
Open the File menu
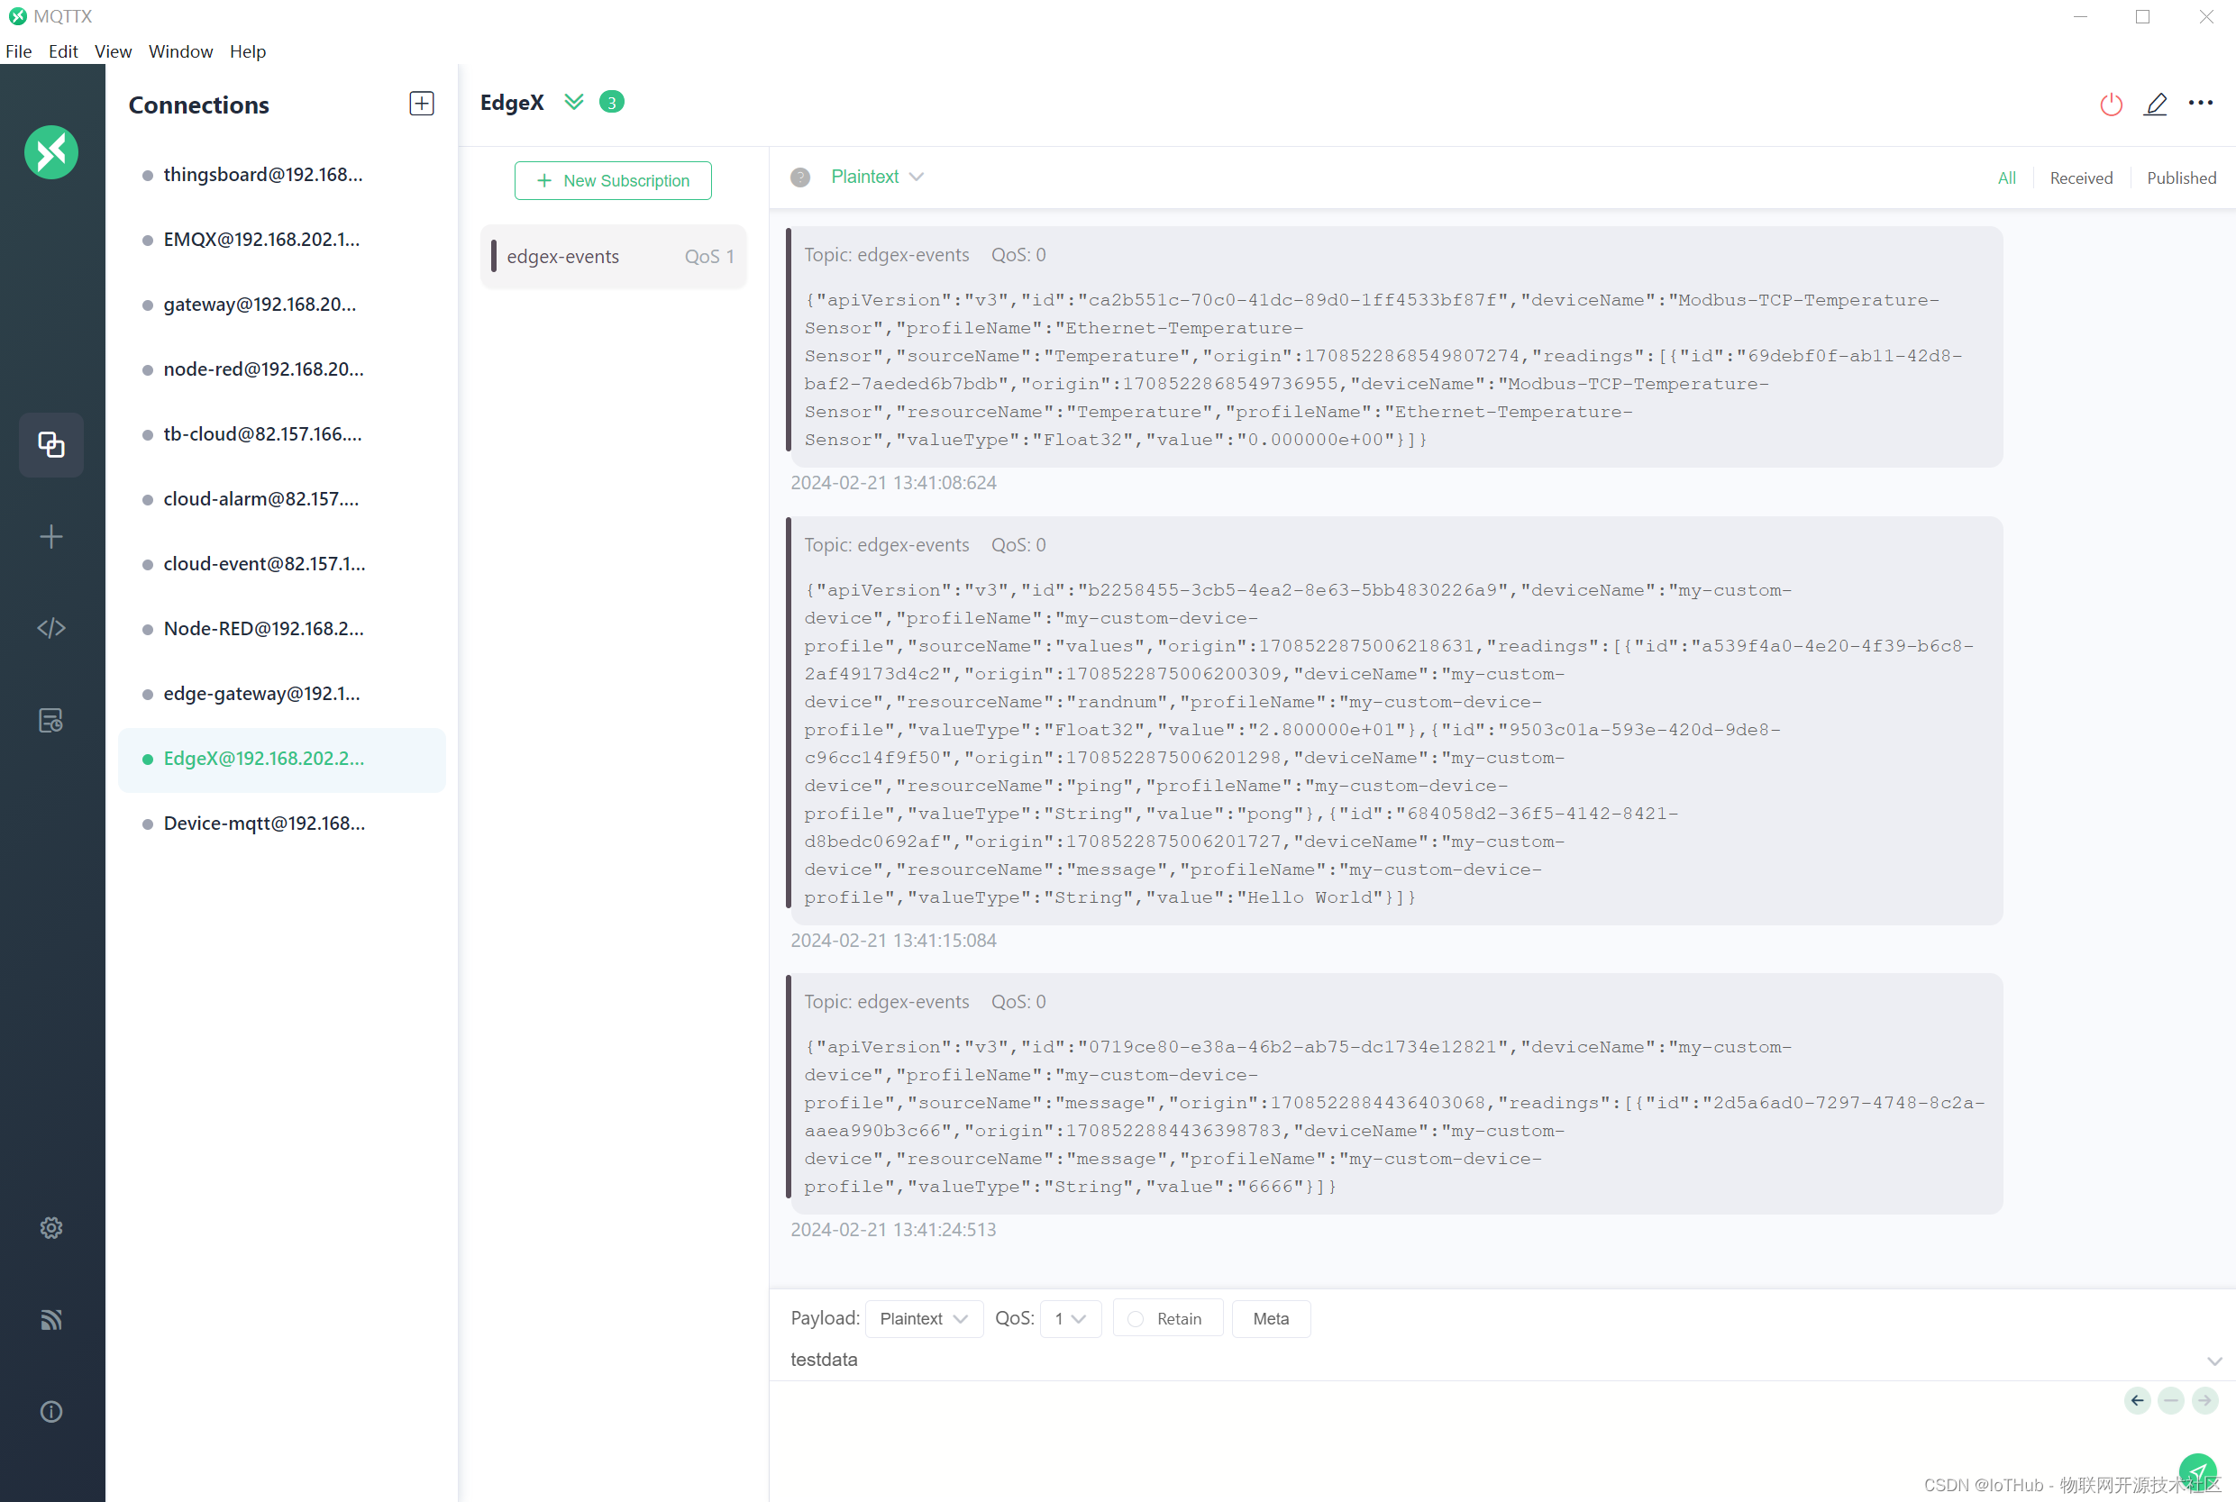click(x=18, y=51)
